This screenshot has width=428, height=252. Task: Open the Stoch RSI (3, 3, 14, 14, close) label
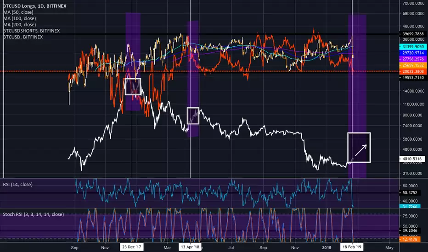coord(34,214)
